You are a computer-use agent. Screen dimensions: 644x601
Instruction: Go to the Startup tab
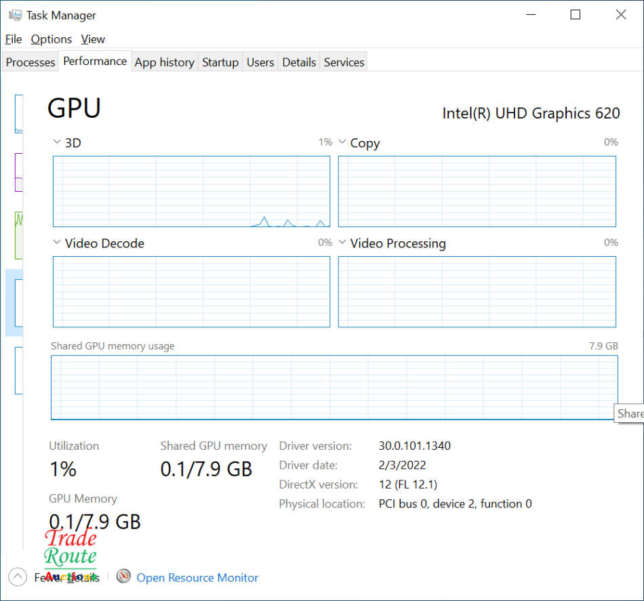click(220, 62)
